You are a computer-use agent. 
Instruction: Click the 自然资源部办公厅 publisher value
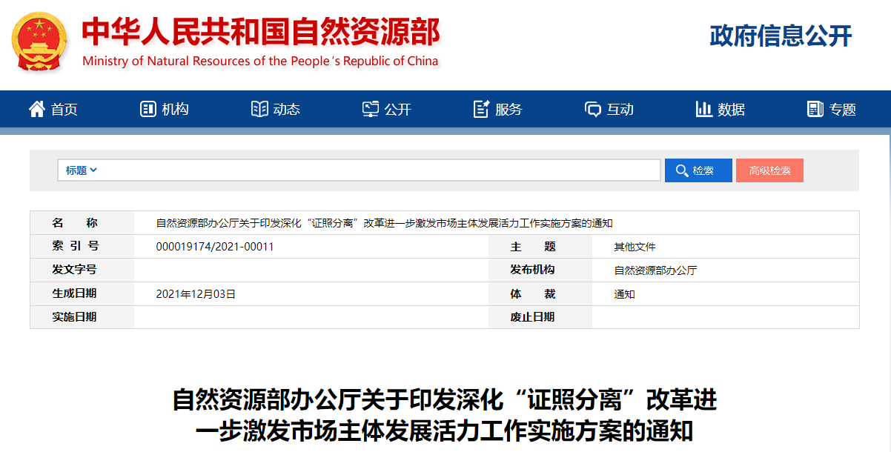[x=655, y=270]
